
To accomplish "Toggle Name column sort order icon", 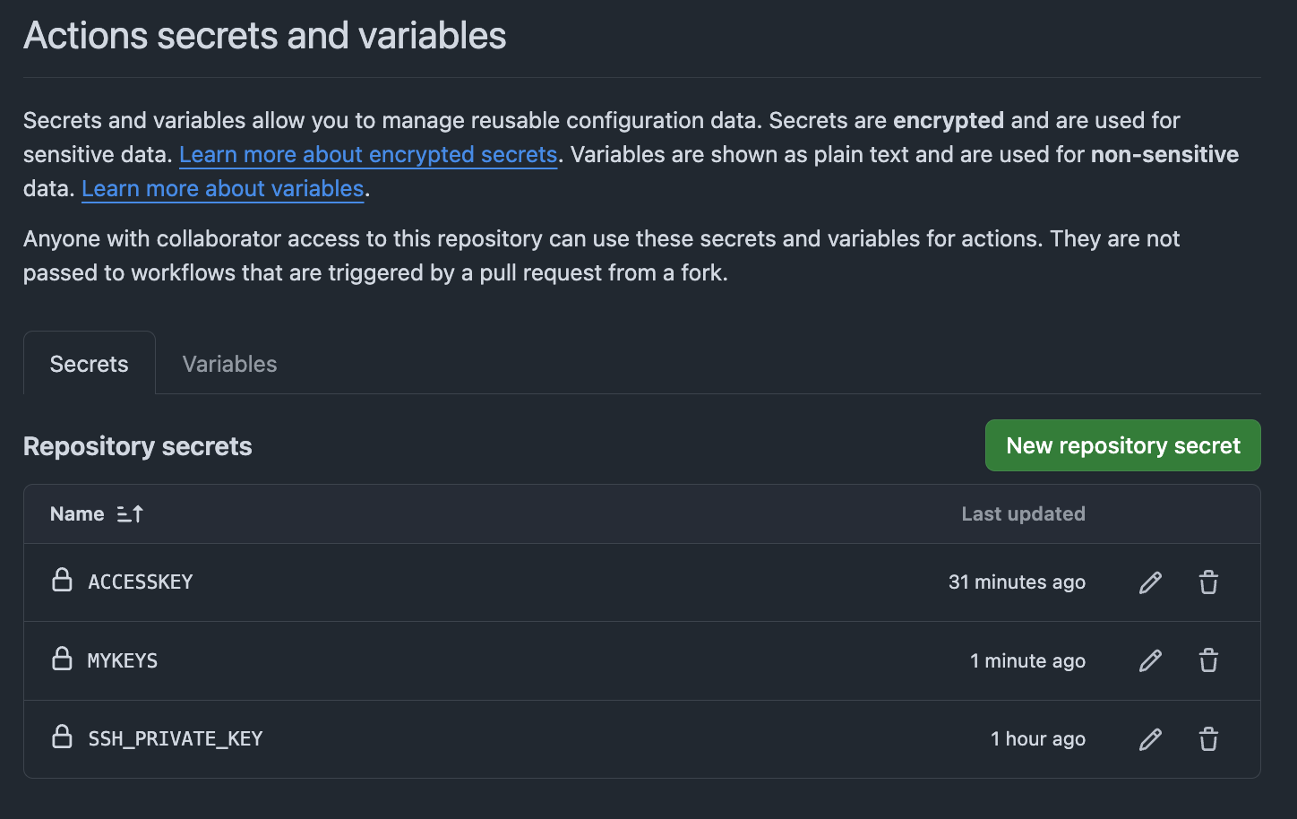I will (x=130, y=514).
